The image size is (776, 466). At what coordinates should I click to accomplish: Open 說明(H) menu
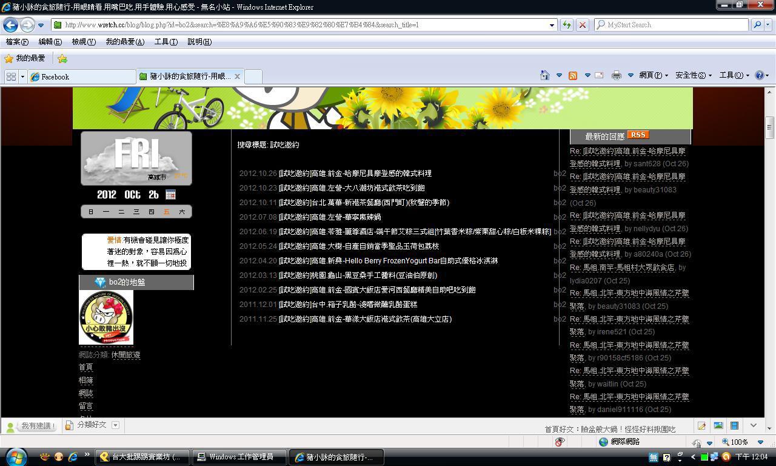click(x=199, y=42)
